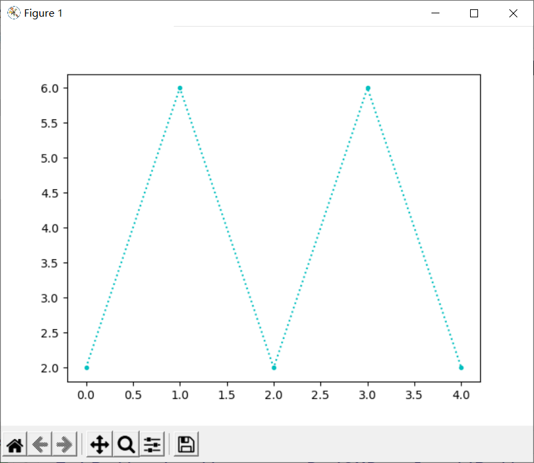Close the Figure 1 window
Viewport: 534px width, 463px height.
(x=513, y=13)
